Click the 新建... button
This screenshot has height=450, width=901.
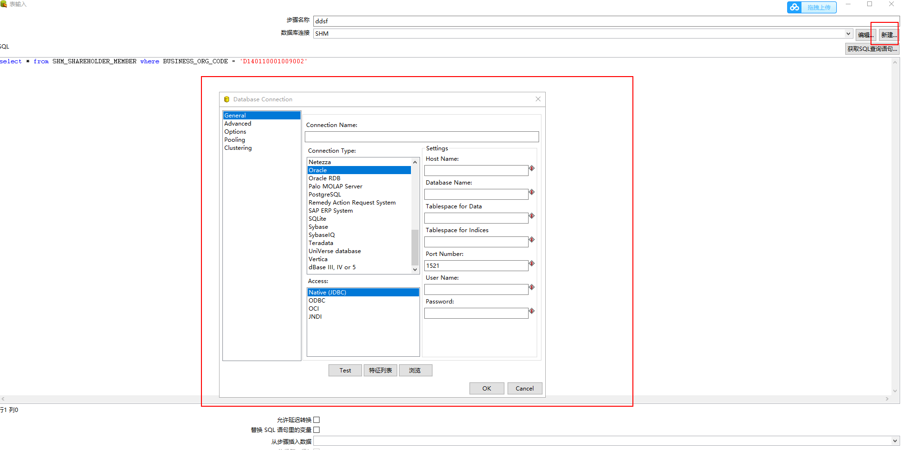889,35
